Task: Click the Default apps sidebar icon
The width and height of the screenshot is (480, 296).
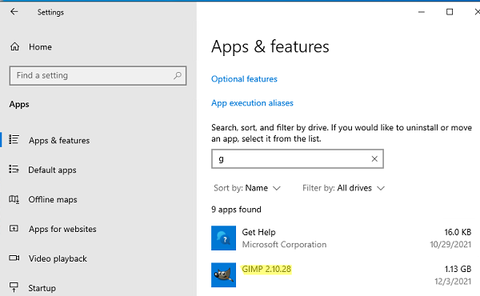Action: (x=14, y=169)
